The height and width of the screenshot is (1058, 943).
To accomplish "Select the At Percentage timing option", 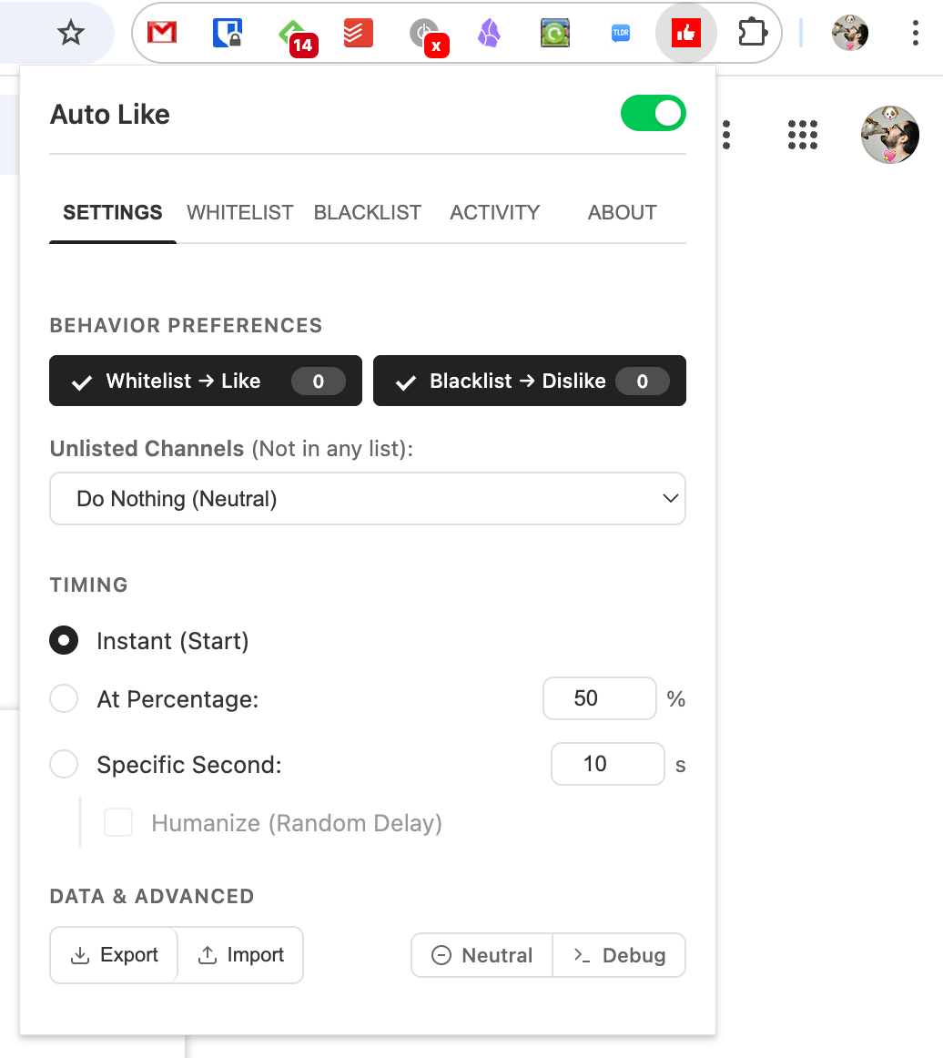I will coord(64,698).
